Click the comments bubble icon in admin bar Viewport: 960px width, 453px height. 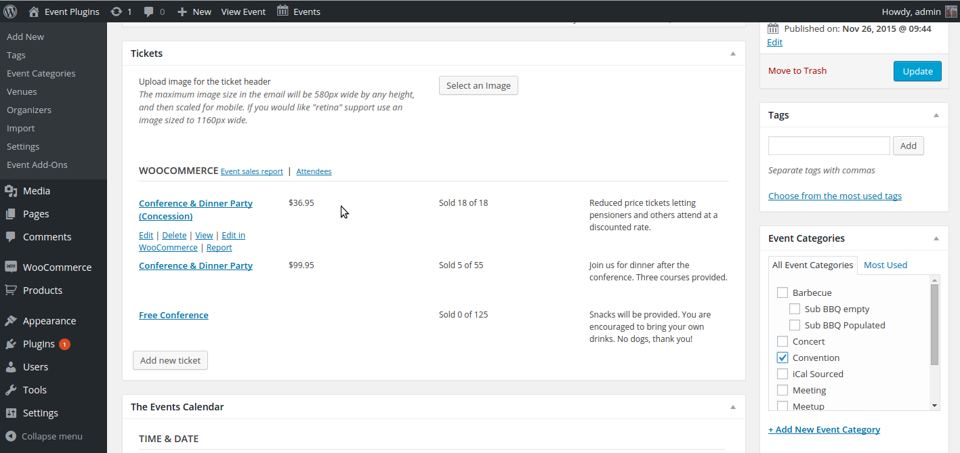148,12
